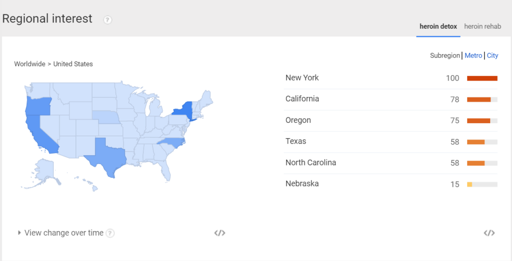Click help icon beside View change over time
The height and width of the screenshot is (261, 512).
[x=110, y=233]
